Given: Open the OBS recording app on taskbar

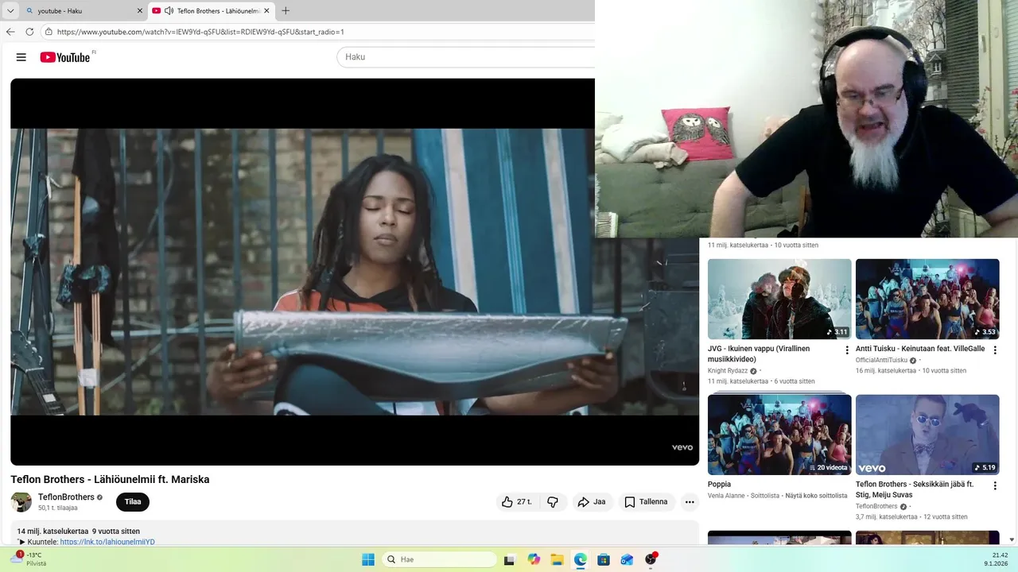Looking at the screenshot, I should click(651, 559).
